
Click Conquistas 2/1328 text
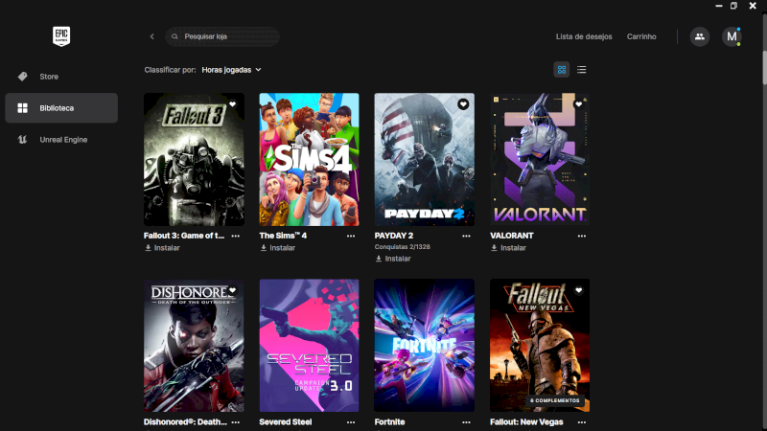(x=403, y=247)
